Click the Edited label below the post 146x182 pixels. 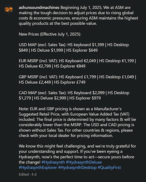pyautogui.click(x=24, y=174)
